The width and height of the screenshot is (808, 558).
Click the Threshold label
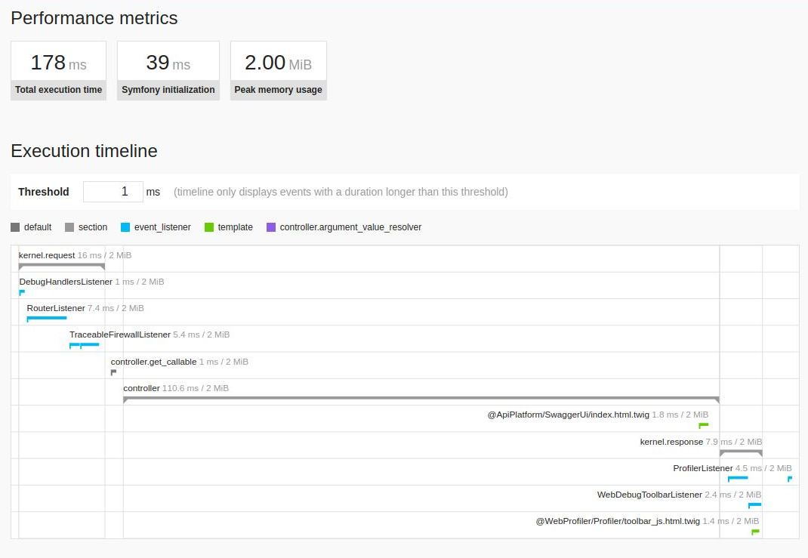coord(44,192)
